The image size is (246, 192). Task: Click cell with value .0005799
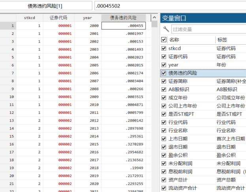coord(123,113)
